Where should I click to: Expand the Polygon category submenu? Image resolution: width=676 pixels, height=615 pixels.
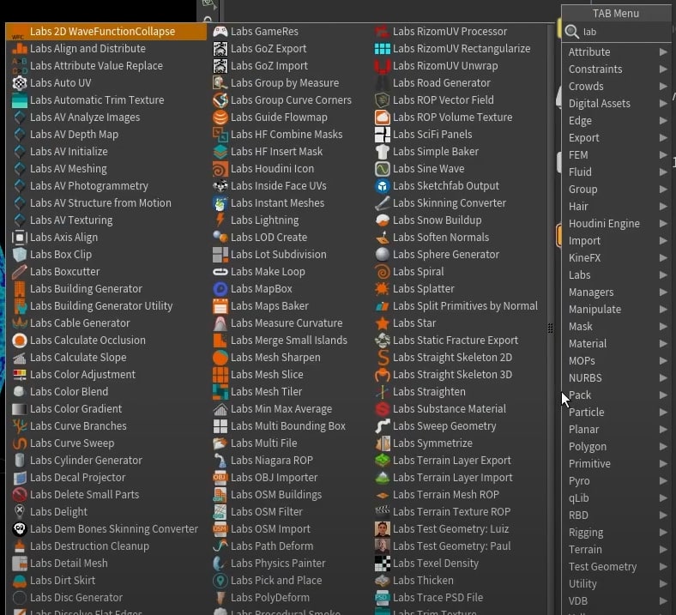point(663,447)
